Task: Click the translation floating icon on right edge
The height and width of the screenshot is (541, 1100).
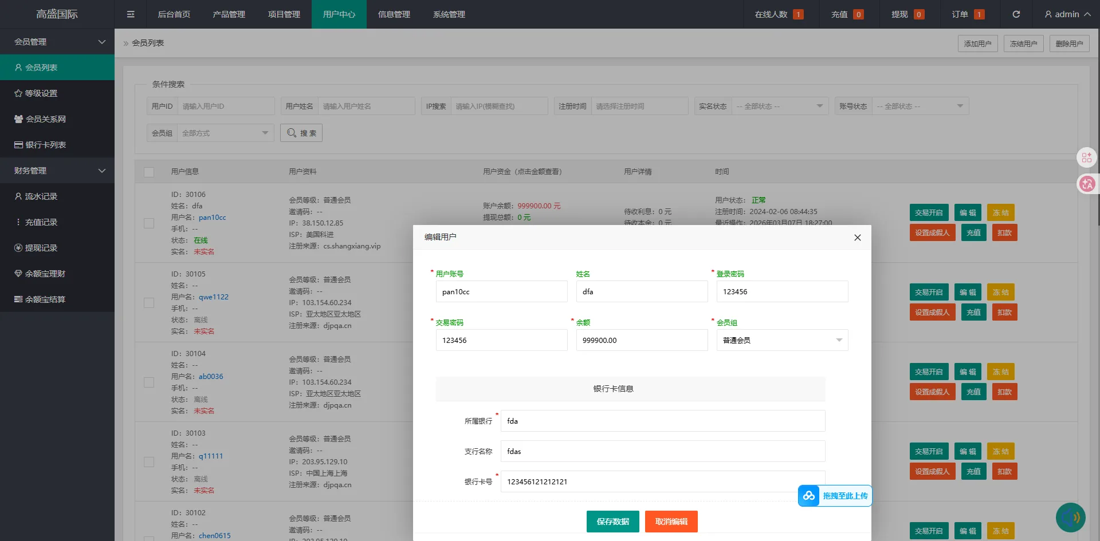Action: pos(1087,184)
